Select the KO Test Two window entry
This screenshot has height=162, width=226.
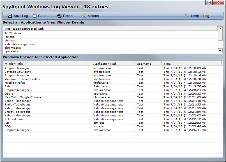14,119
